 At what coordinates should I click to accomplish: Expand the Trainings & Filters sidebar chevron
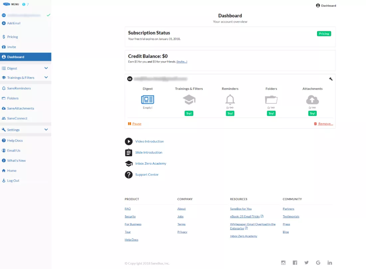click(46, 77)
